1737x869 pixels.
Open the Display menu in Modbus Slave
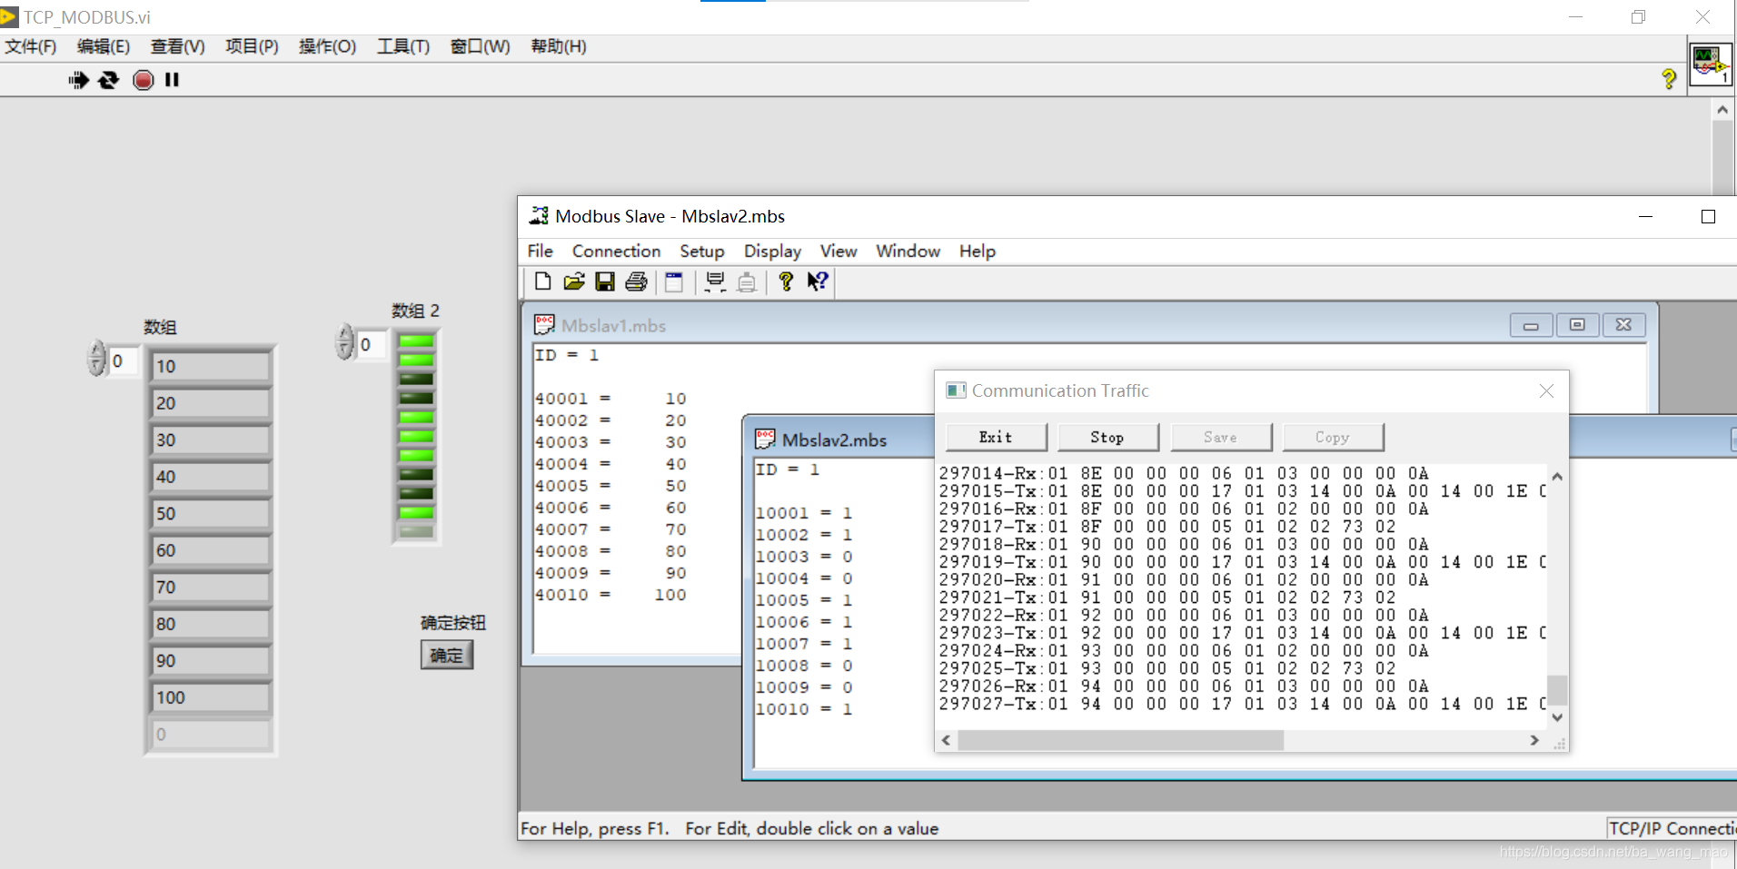[772, 251]
